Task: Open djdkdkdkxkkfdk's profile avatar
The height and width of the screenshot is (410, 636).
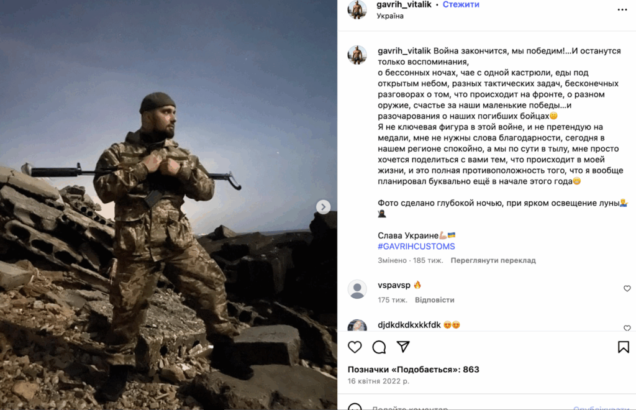Action: 357,326
